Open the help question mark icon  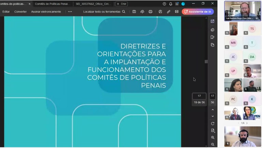tap(164, 4)
